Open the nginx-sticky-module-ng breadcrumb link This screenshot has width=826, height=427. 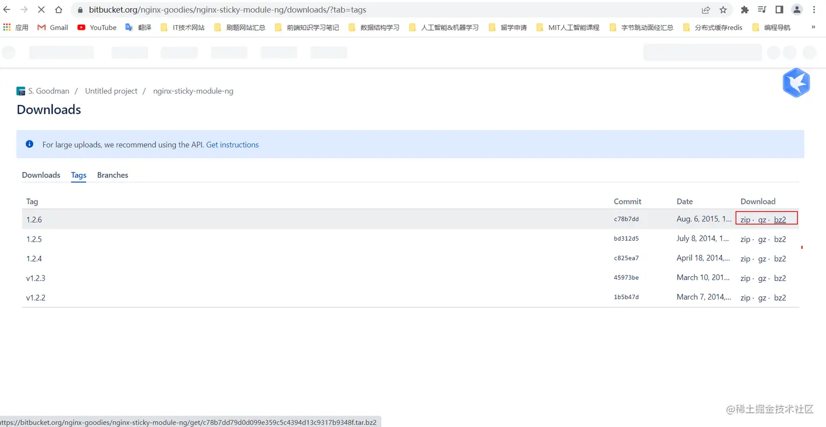193,91
